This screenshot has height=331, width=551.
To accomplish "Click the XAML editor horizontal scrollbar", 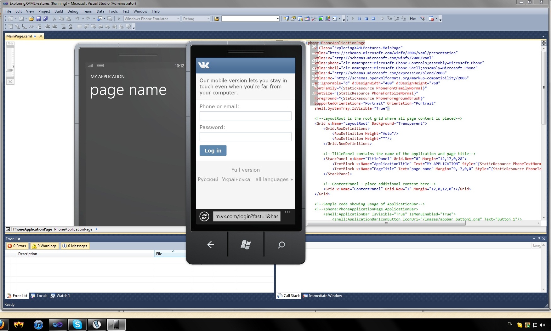I will tap(386, 223).
